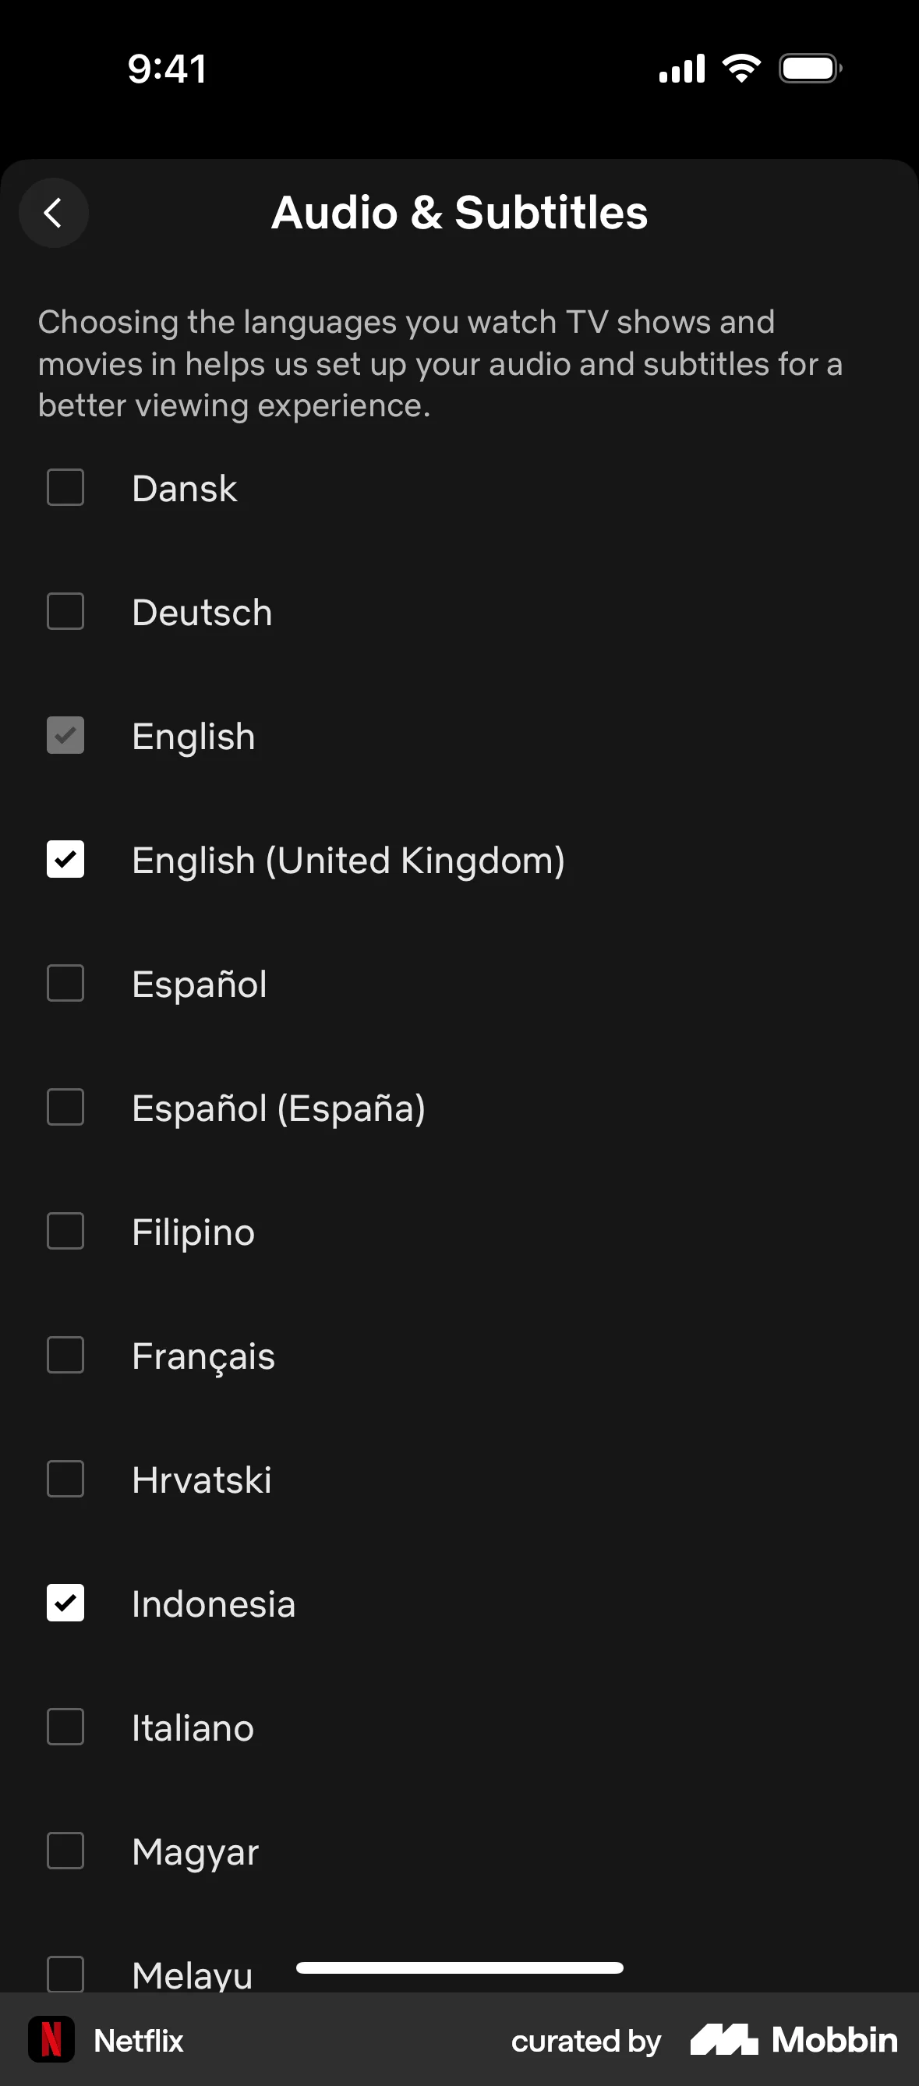Image resolution: width=919 pixels, height=2086 pixels.
Task: Select the Hrvatski checkbox
Action: coord(65,1479)
